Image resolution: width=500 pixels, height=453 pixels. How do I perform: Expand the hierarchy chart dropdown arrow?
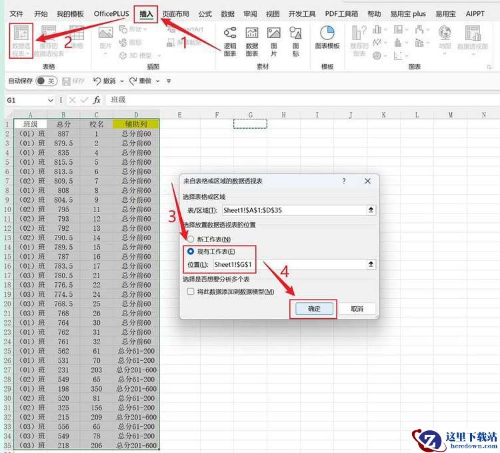click(x=407, y=29)
